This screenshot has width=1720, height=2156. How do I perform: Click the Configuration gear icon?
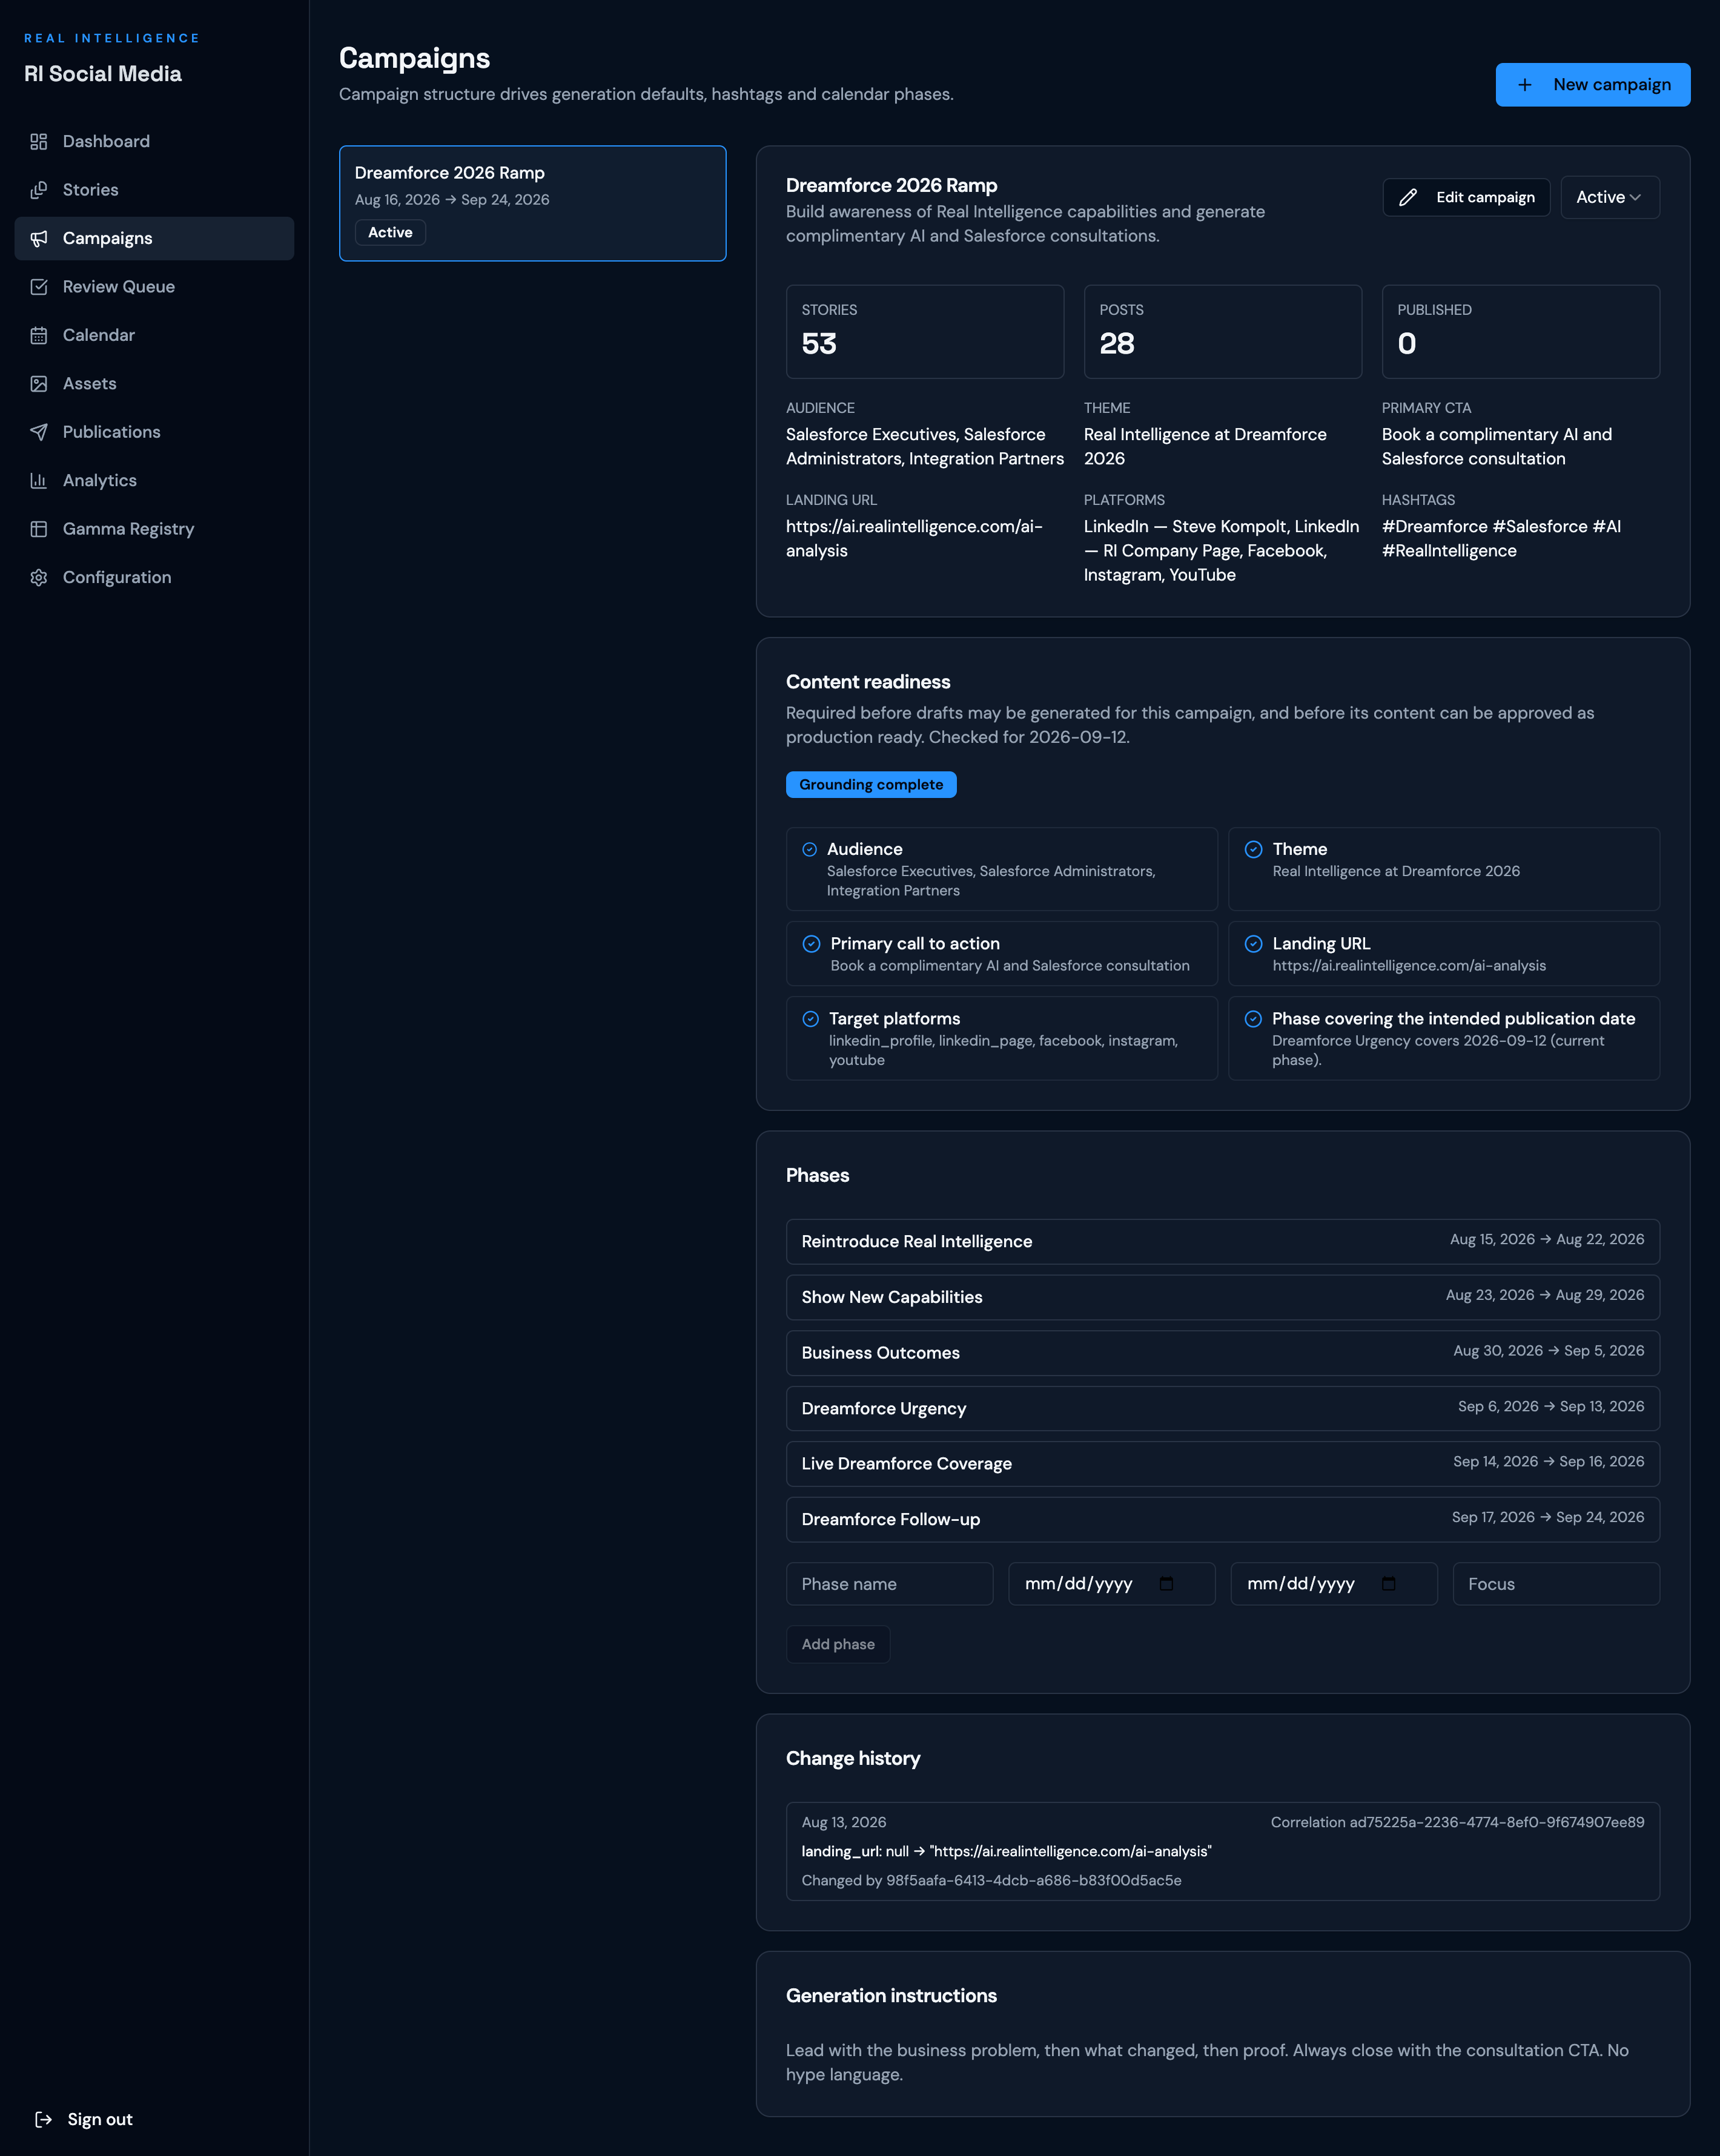coord(39,578)
